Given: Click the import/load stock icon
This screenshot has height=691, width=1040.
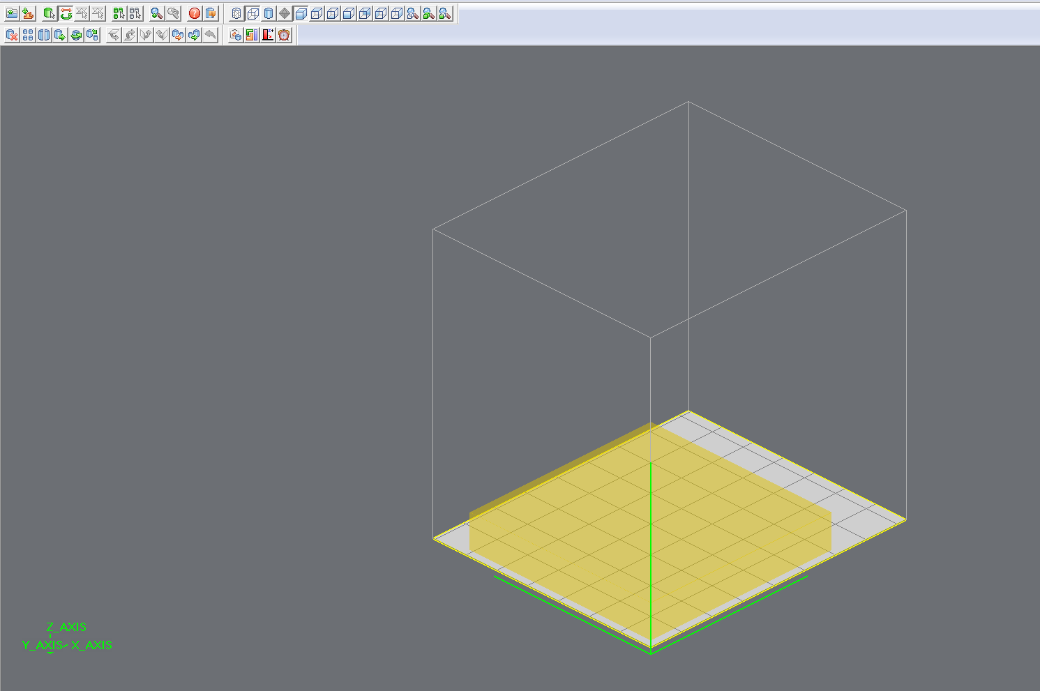Looking at the screenshot, I should (x=27, y=13).
